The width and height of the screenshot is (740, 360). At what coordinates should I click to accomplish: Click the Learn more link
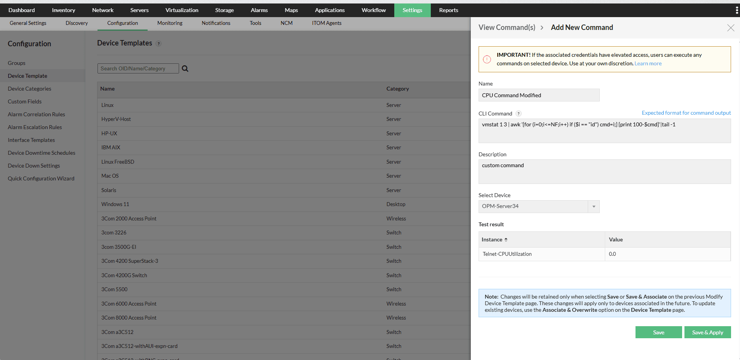click(648, 63)
